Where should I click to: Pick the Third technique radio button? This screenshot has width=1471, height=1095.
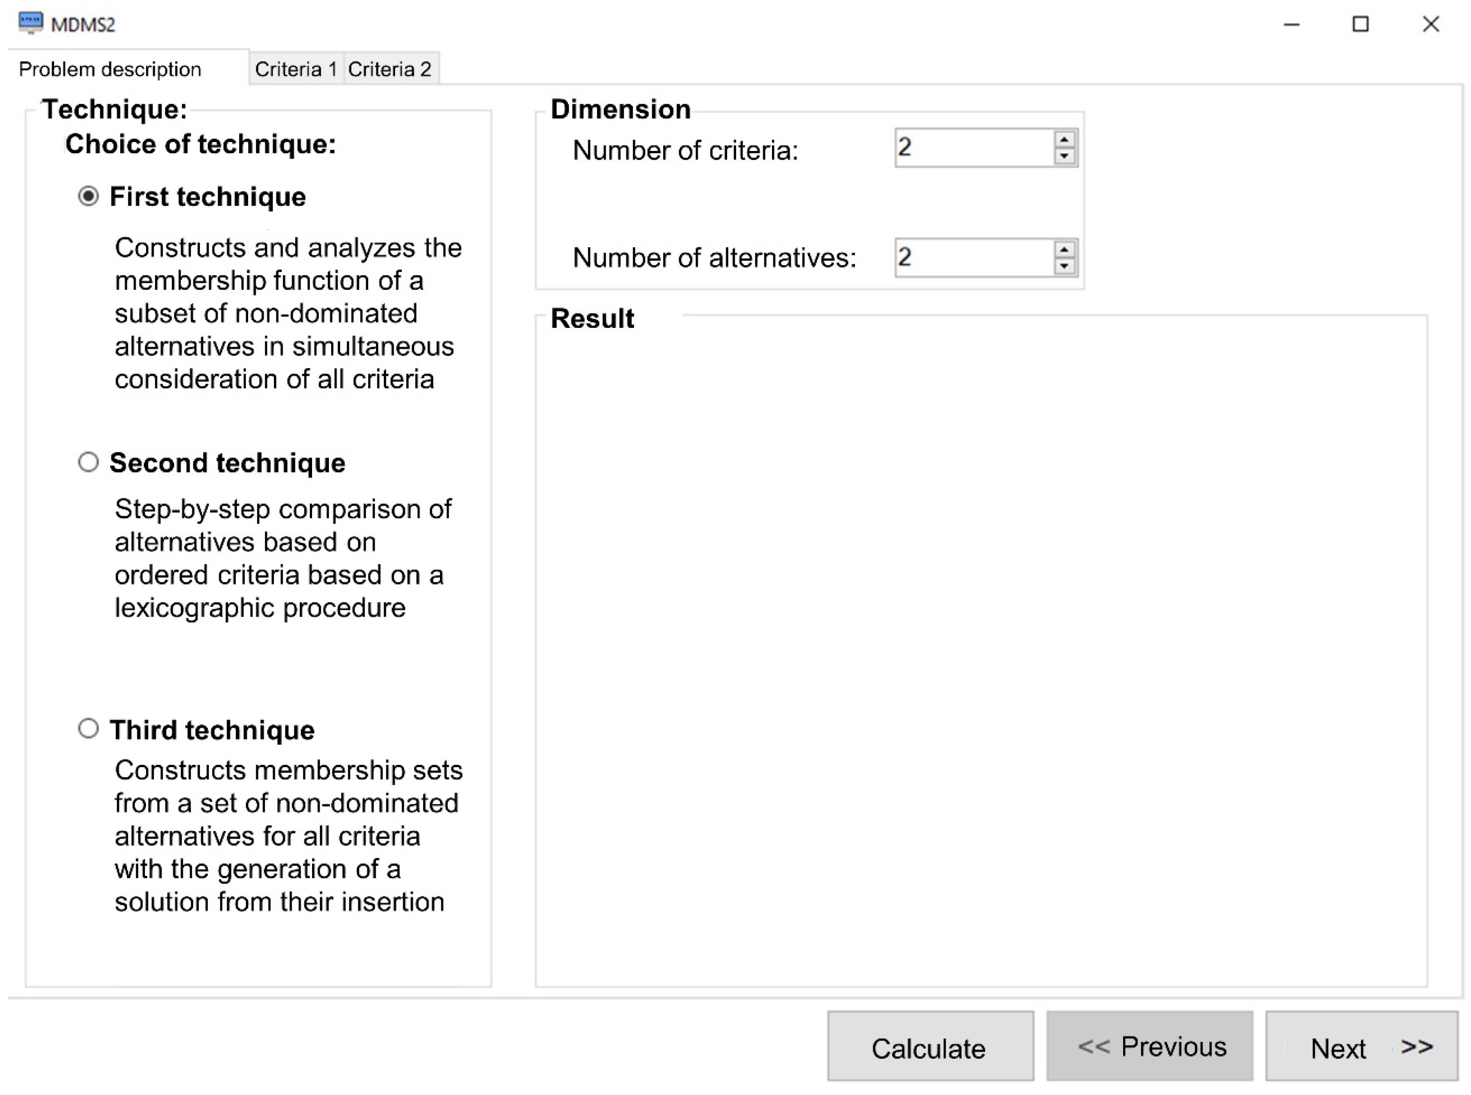88,729
